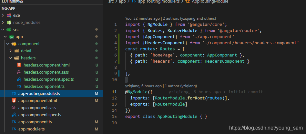Click line number 11 in the gutter
This screenshot has width=306, height=134.
(x=115, y=92)
